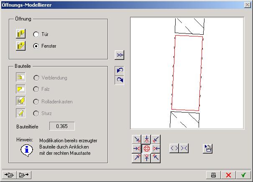Choose the Sturz radio button
This screenshot has height=182, width=253.
pos(36,113)
